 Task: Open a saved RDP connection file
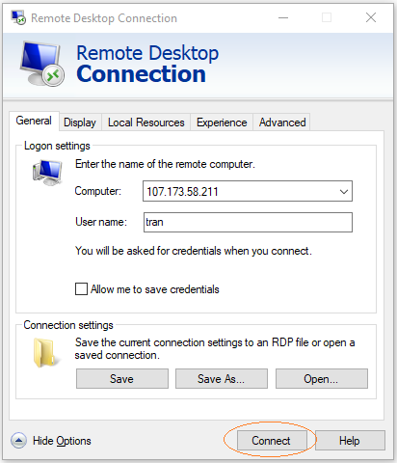(x=322, y=378)
